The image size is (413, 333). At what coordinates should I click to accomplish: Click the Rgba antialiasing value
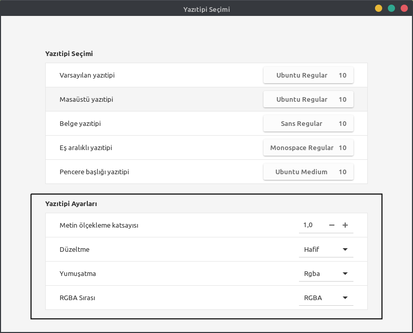pyautogui.click(x=312, y=273)
